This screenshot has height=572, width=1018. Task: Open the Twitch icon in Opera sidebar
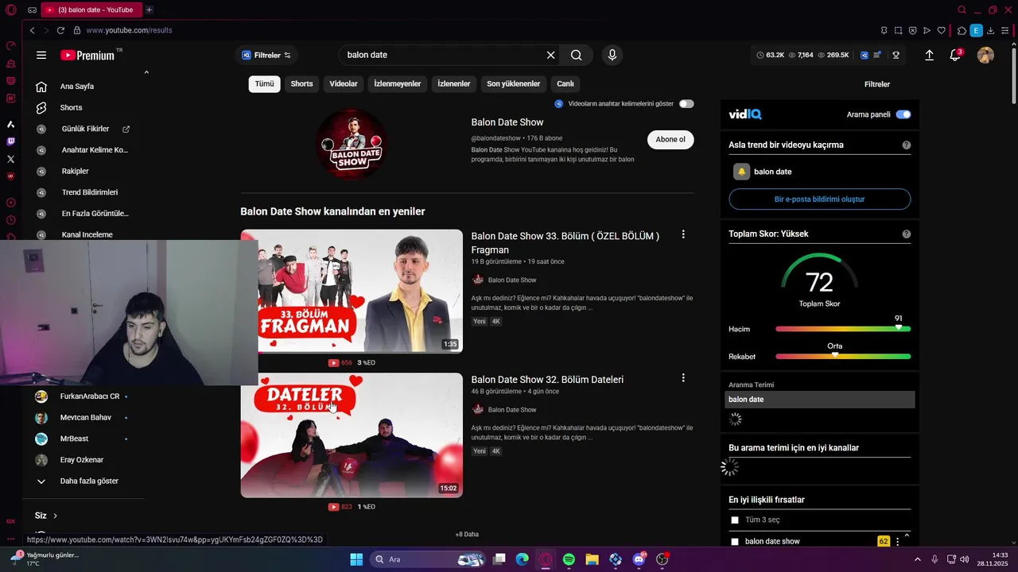click(10, 141)
